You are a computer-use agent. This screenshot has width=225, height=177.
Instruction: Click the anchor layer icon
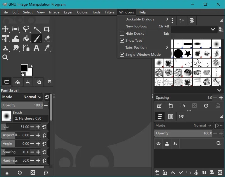(x=196, y=173)
